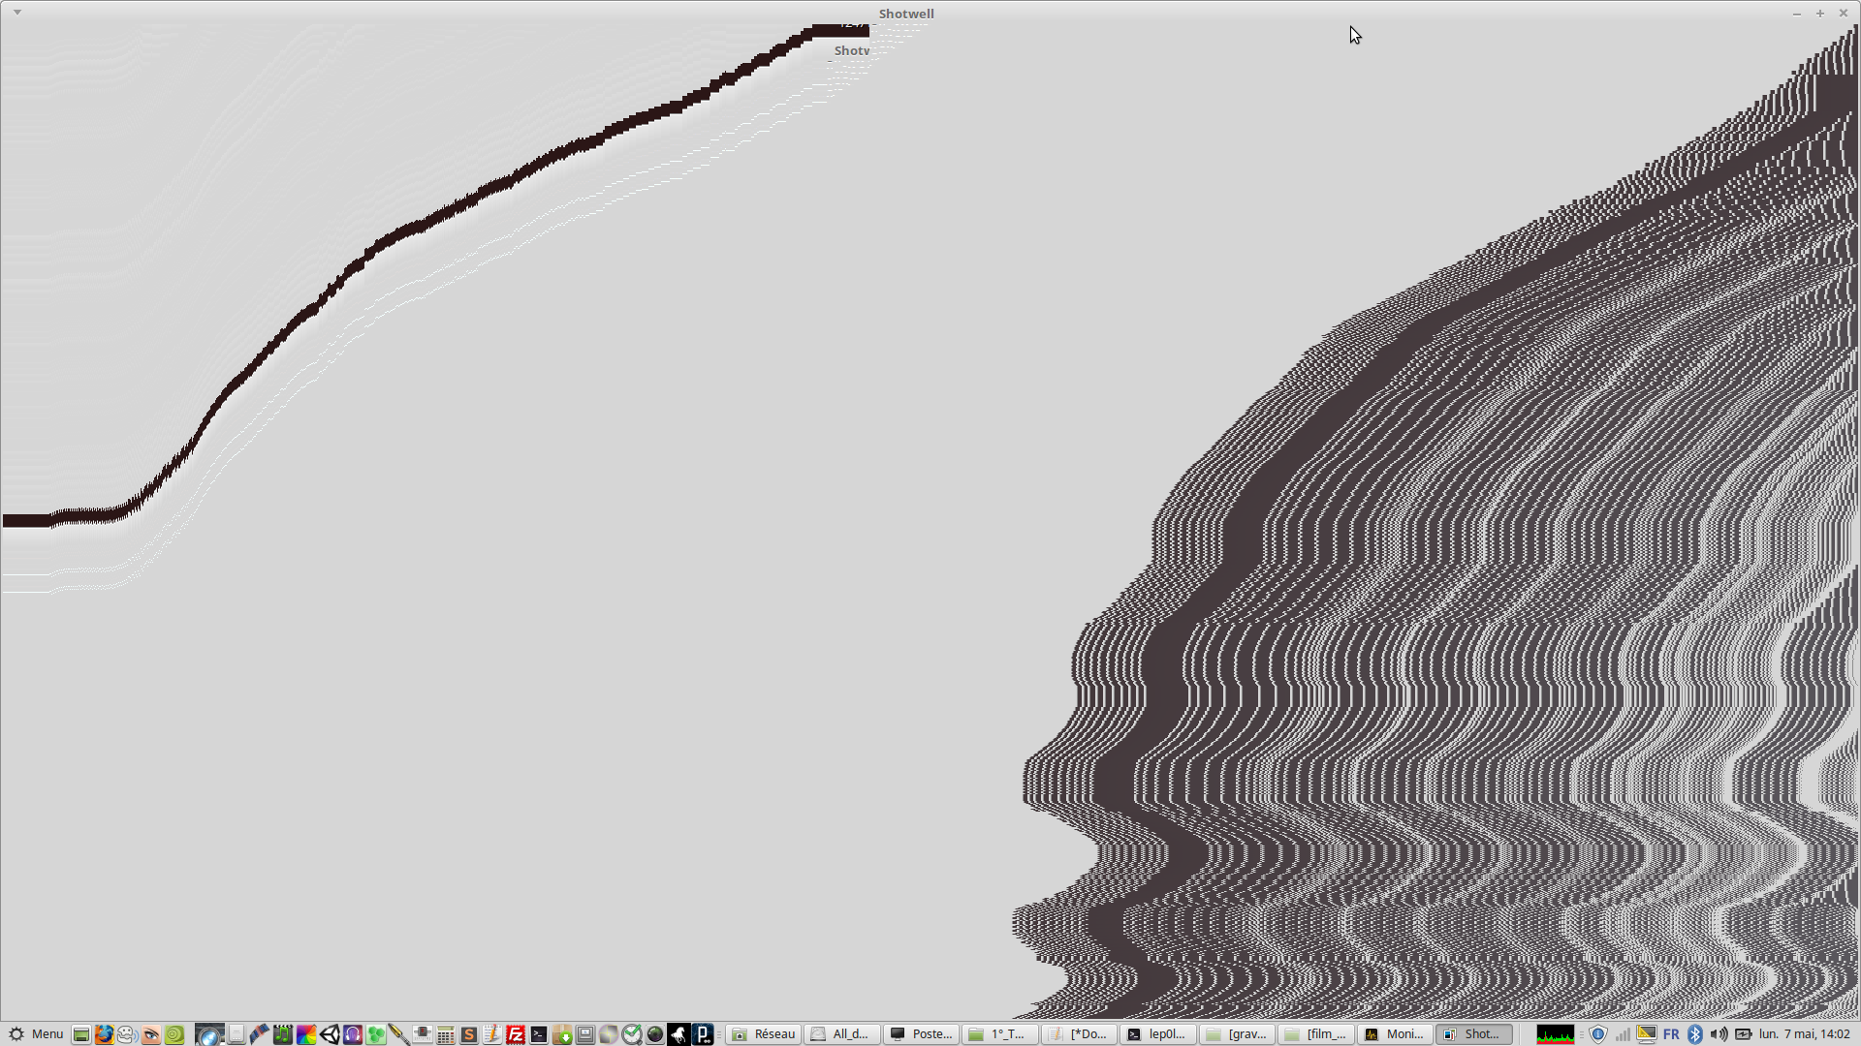Open the Menu button in panel
1861x1046 pixels.
(35, 1034)
